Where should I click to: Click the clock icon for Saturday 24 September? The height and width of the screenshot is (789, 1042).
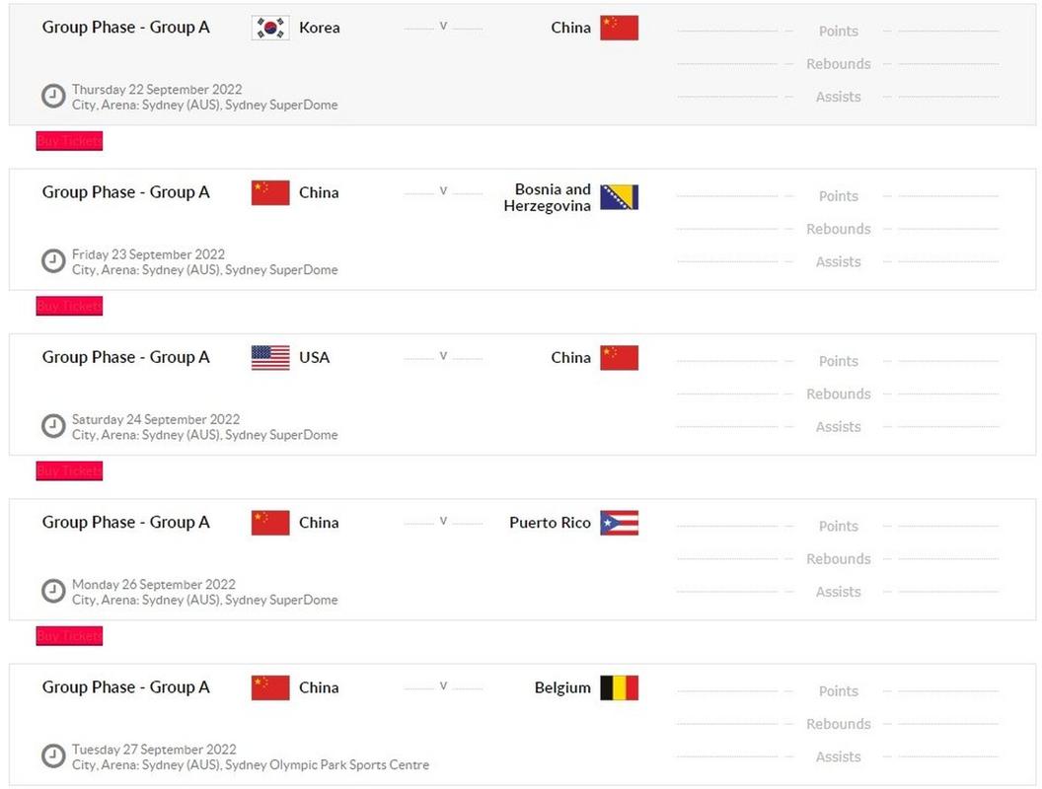[53, 426]
